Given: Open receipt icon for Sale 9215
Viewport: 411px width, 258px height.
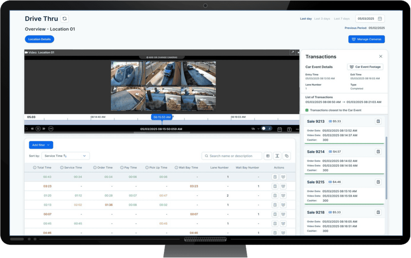Looking at the screenshot, I should click(x=378, y=182).
